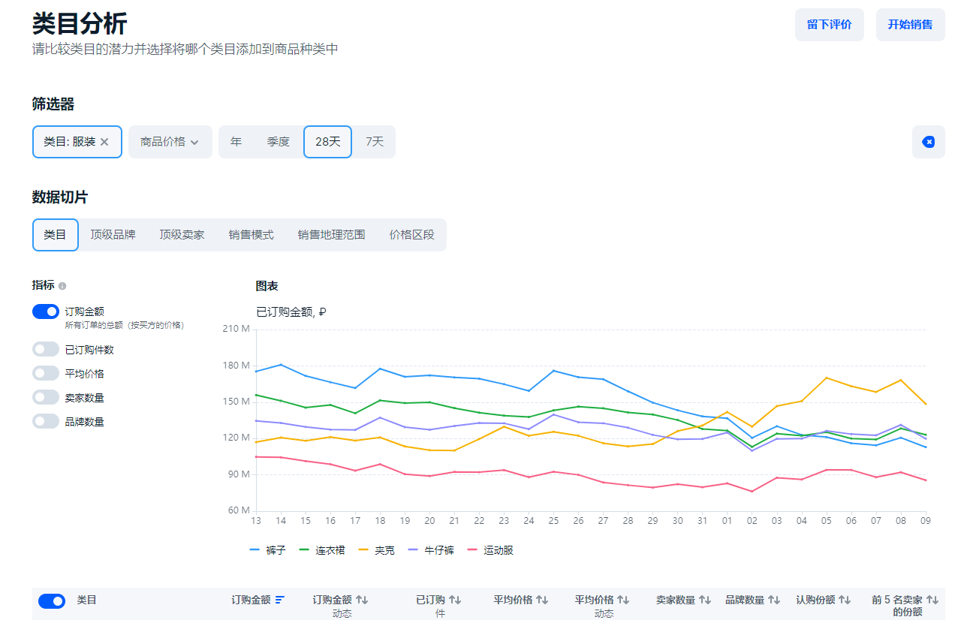Screen dimensions: 973x620
Task: Click the 开始销售 button
Action: [x=910, y=25]
